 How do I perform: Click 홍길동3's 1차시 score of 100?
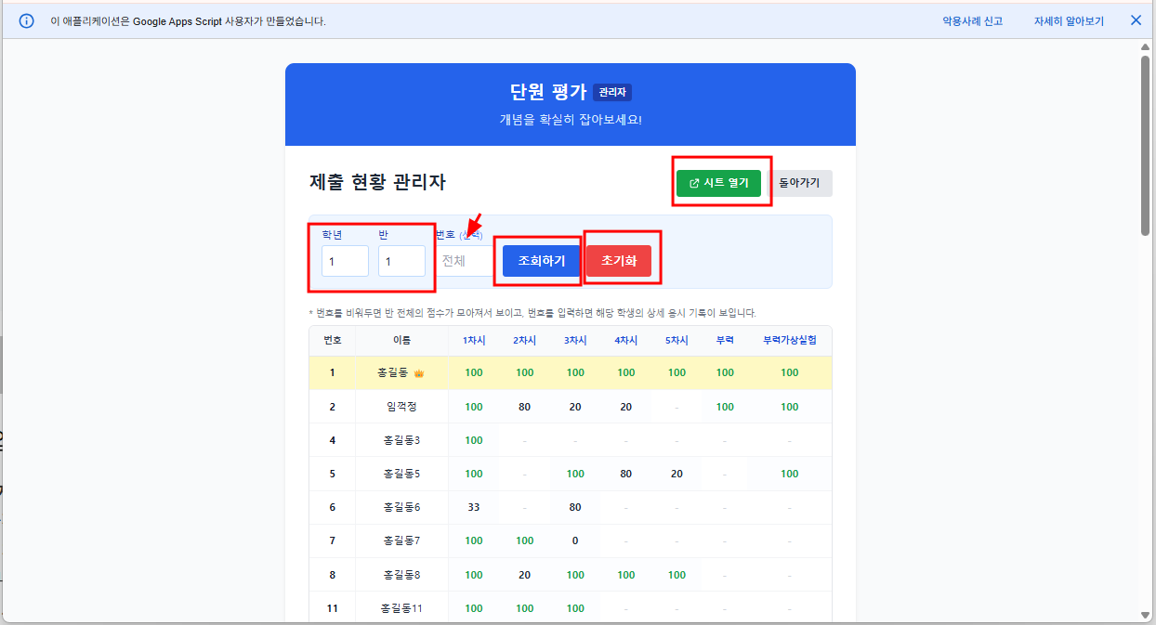click(x=474, y=440)
